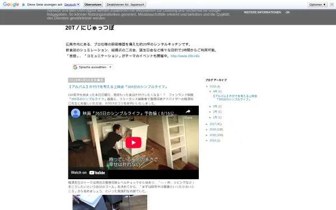Click the ブログ アーカイブ heading
Screen dimensions: 336x210
coord(216,80)
